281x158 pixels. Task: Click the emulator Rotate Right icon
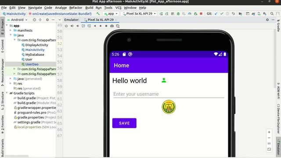[89, 26]
